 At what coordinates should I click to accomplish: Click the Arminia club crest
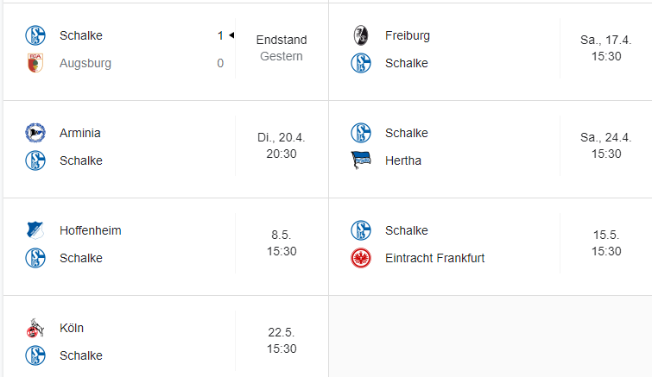[x=35, y=133]
